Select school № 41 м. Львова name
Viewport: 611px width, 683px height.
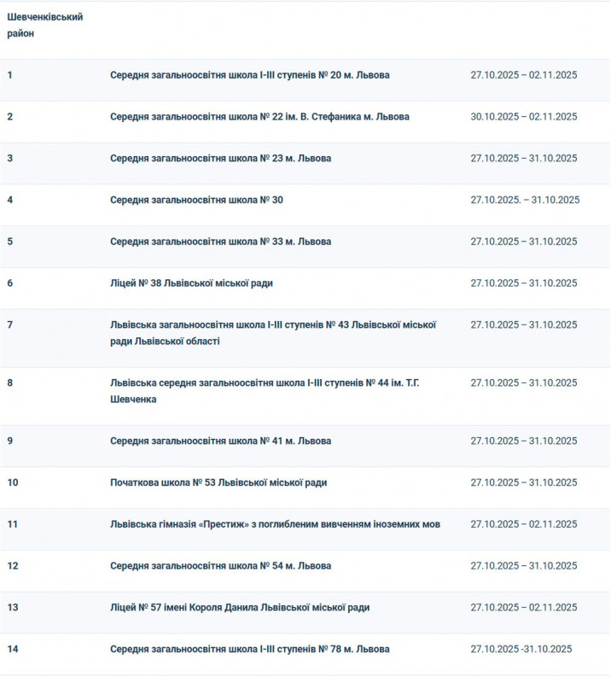(x=220, y=441)
